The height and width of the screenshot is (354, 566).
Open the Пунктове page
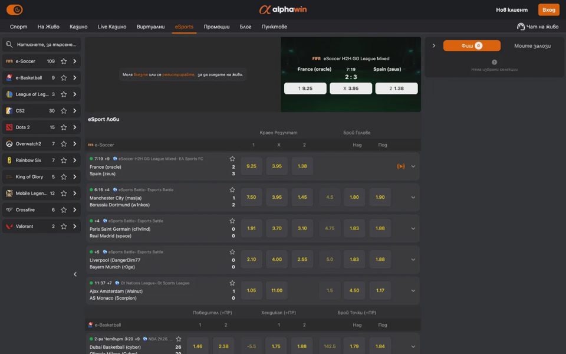(274, 27)
